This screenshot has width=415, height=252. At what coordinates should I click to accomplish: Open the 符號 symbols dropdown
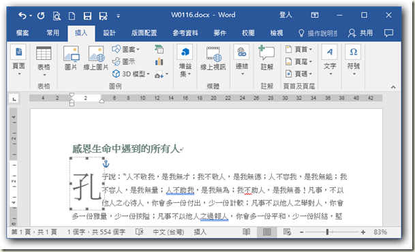coord(354,61)
